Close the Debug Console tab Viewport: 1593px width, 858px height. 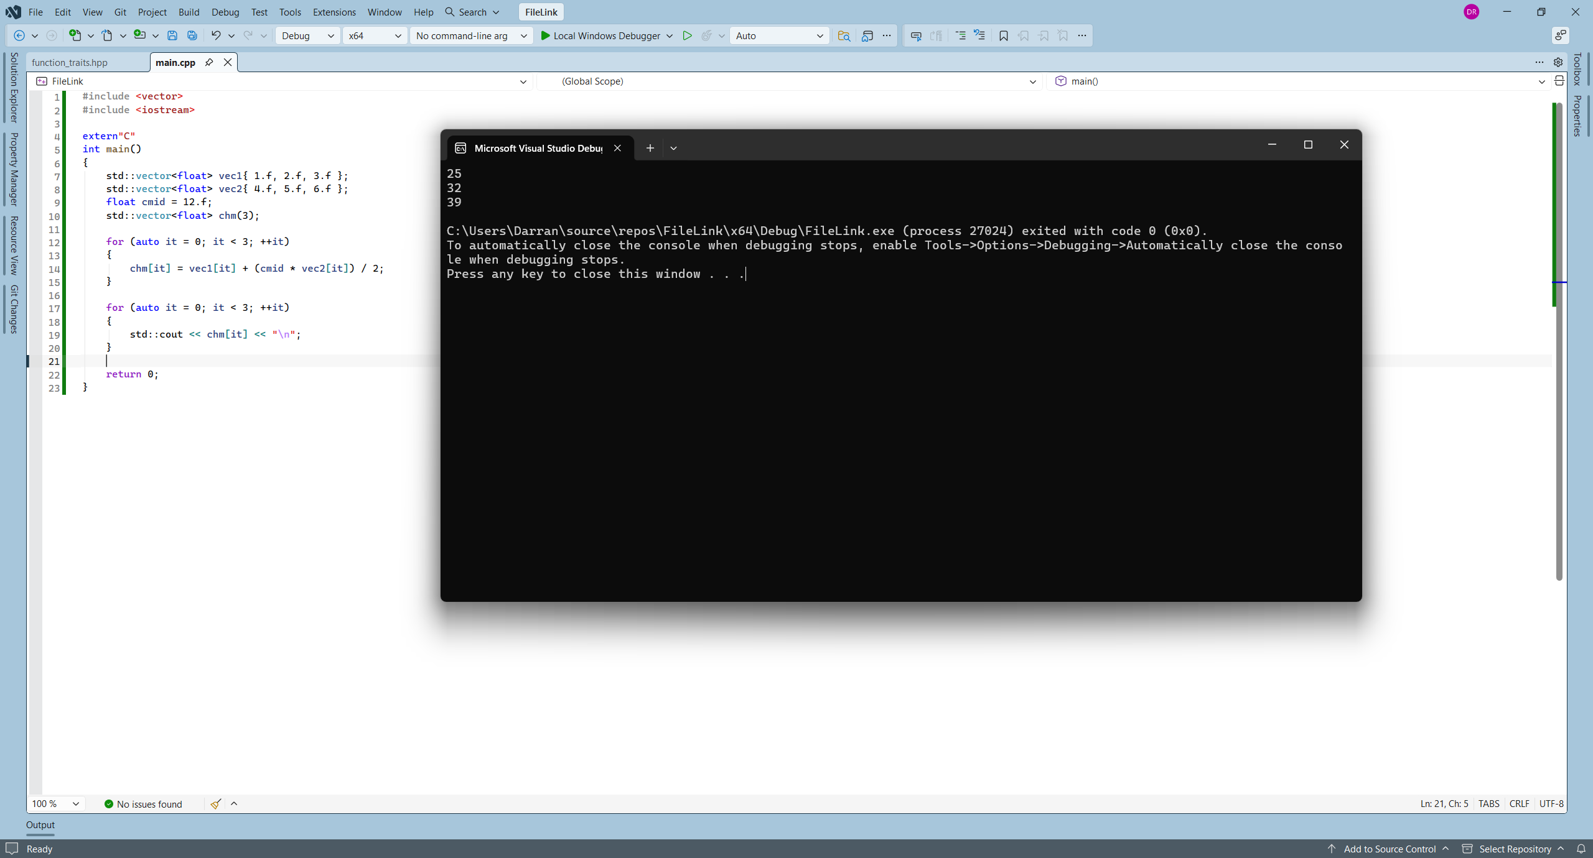(617, 148)
